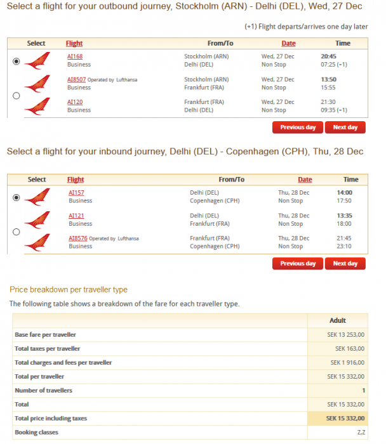Sort inbound flights by Date header

(x=305, y=180)
